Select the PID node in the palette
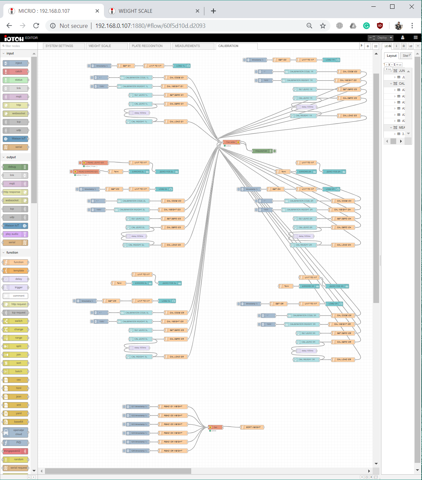The image size is (422, 480). coord(16,443)
